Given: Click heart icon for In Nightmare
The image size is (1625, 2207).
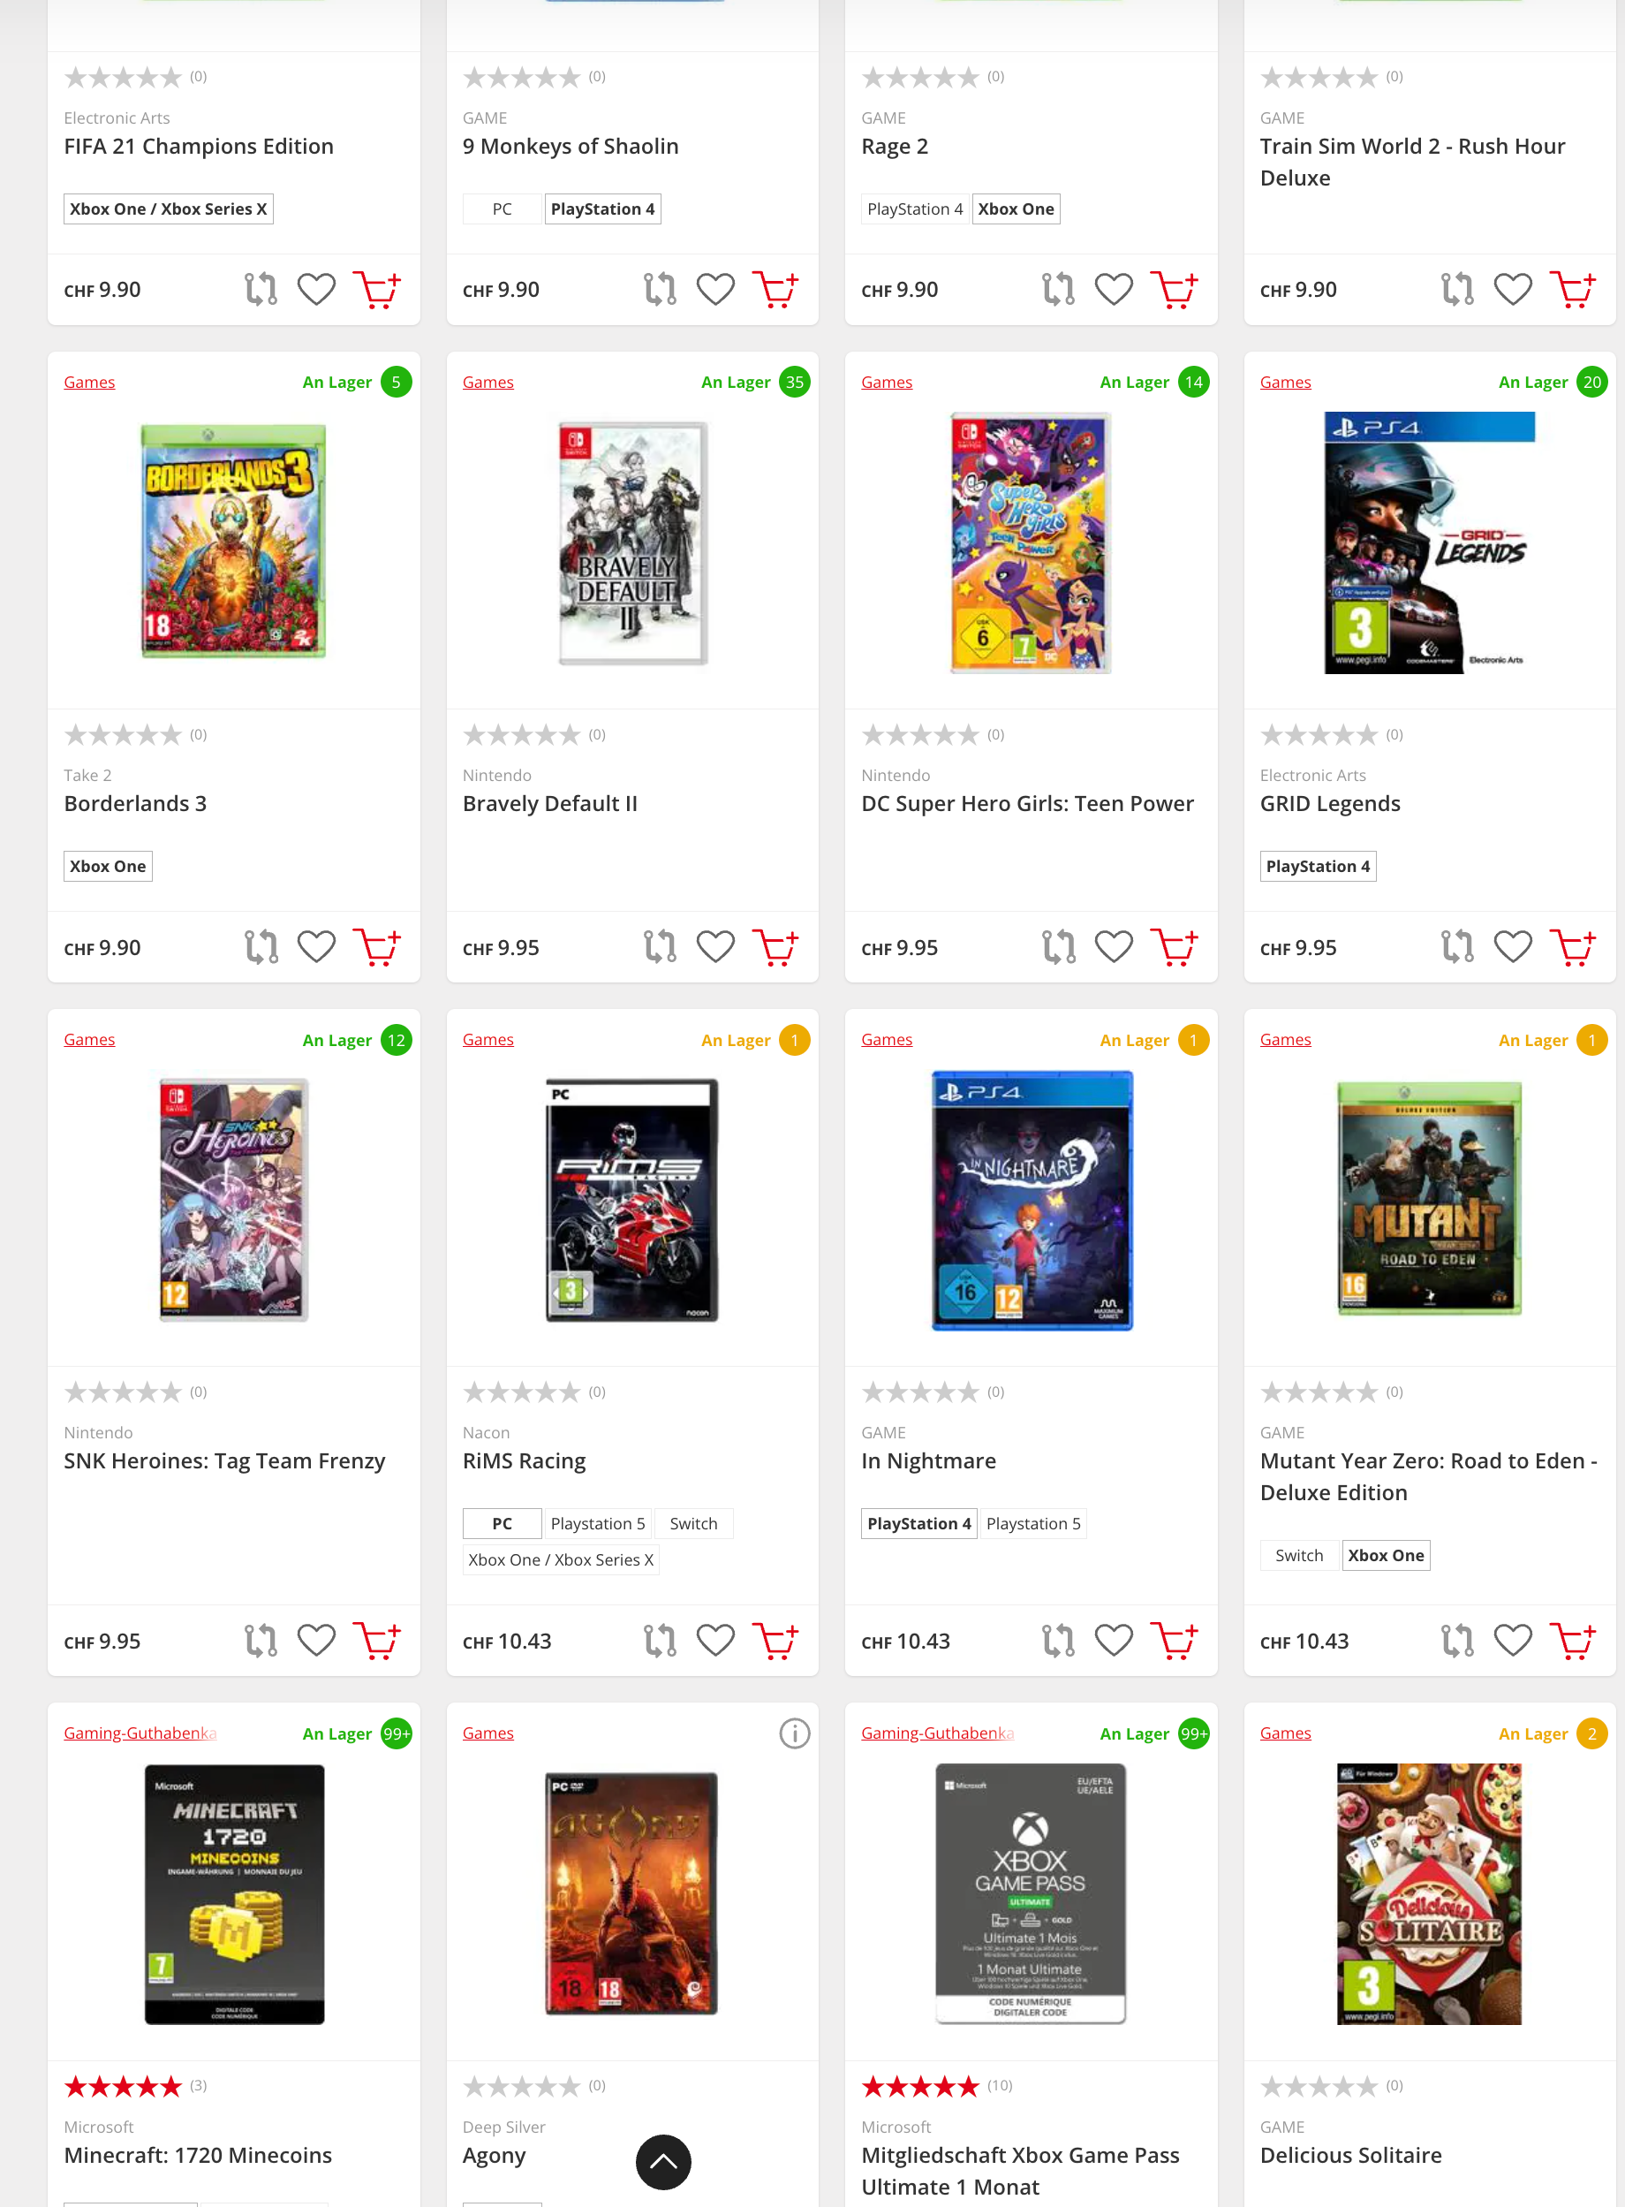Looking at the screenshot, I should tap(1114, 1641).
